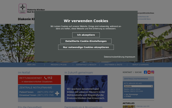Screen dimensions: 172x108
Task: Accept cookies with Ich akzeptiere
Action: (x=86, y=35)
